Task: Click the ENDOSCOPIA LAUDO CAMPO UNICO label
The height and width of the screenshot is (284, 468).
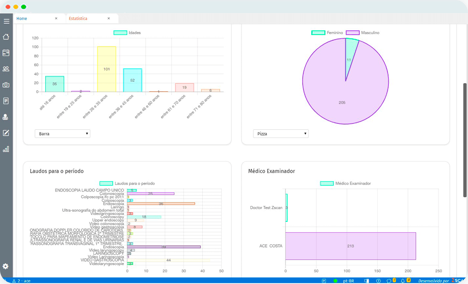Action: 89,190
